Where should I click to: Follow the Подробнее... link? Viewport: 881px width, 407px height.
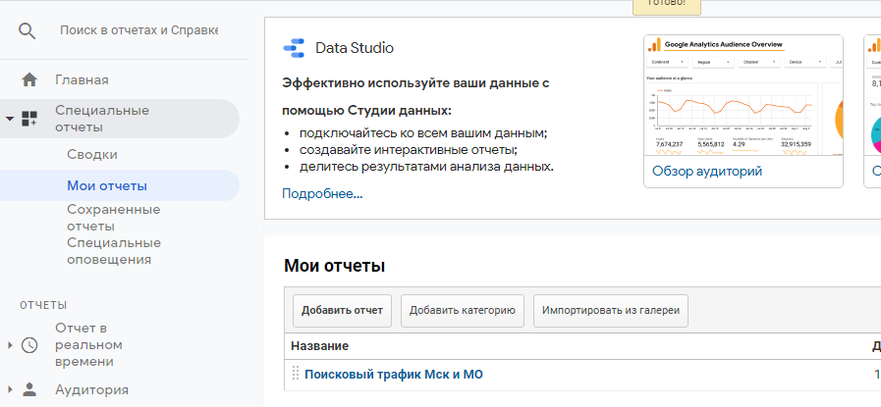click(x=322, y=194)
